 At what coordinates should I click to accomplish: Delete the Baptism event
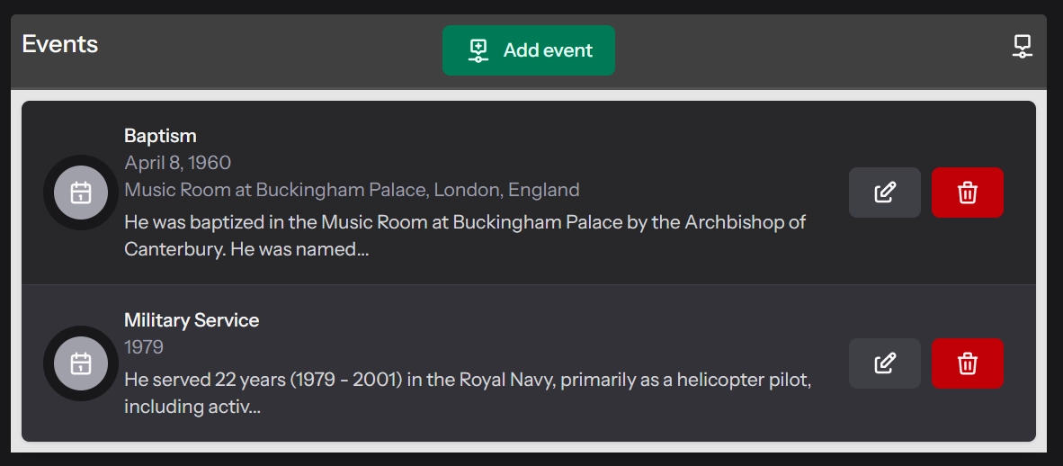(x=967, y=193)
